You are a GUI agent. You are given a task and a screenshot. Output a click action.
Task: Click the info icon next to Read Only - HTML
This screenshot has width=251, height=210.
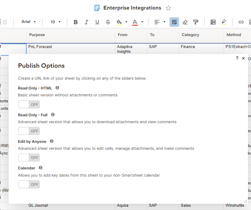57,88
